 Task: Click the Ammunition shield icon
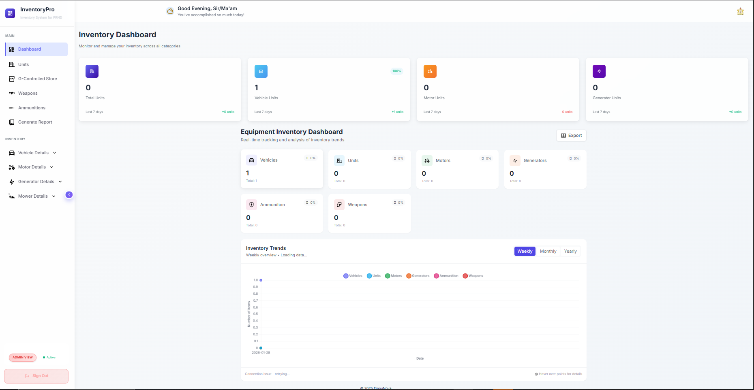pos(252,205)
